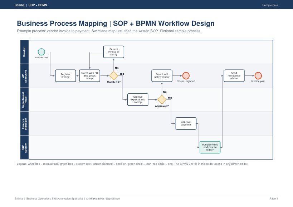Click the Closed: rejected label
This screenshot has width=293, height=207.
(186, 81)
